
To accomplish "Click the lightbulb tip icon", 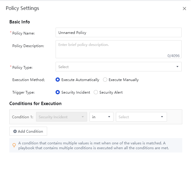I will (14, 145).
